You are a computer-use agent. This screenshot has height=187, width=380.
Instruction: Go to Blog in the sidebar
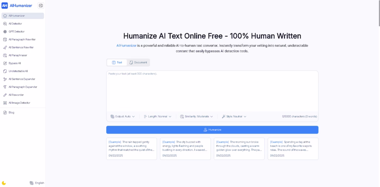(x=12, y=112)
